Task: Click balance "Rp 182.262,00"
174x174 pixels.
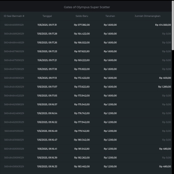Action: 82,158
